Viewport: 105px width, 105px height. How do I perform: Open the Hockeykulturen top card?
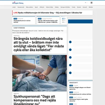[24, 20]
